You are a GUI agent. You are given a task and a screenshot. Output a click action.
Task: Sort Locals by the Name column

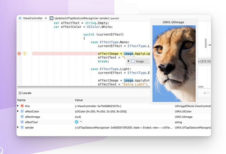21,100
